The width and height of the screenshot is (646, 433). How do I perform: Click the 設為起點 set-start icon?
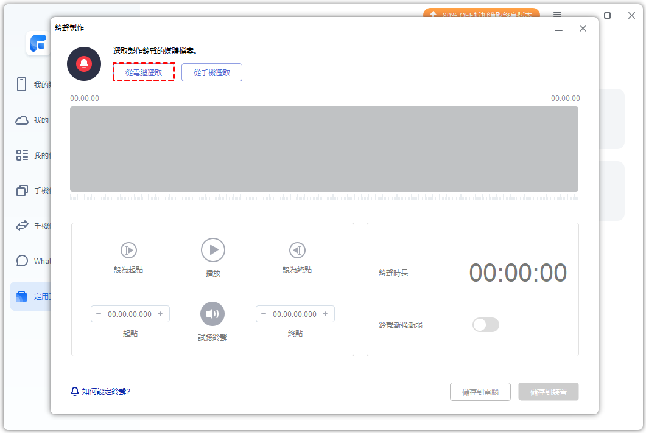pyautogui.click(x=128, y=250)
